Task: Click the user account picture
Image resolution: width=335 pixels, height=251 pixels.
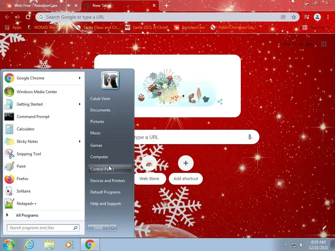Action: click(110, 80)
